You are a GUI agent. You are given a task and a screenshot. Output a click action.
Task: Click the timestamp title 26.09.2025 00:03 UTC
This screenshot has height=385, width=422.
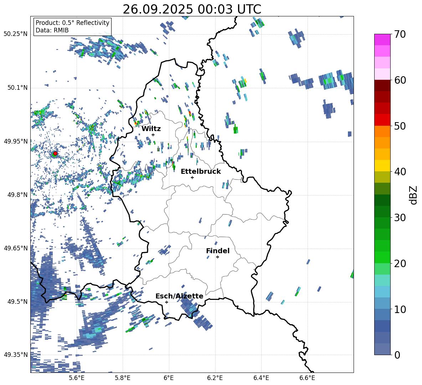[192, 9]
